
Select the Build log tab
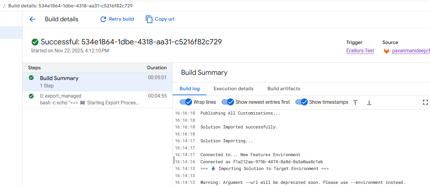[x=190, y=89]
